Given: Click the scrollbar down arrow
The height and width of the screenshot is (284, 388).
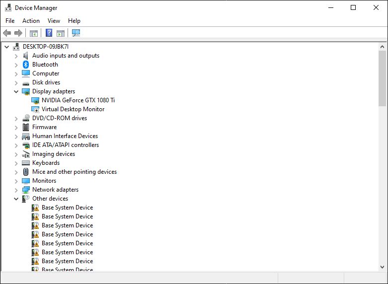Looking at the screenshot, I should tap(382, 267).
